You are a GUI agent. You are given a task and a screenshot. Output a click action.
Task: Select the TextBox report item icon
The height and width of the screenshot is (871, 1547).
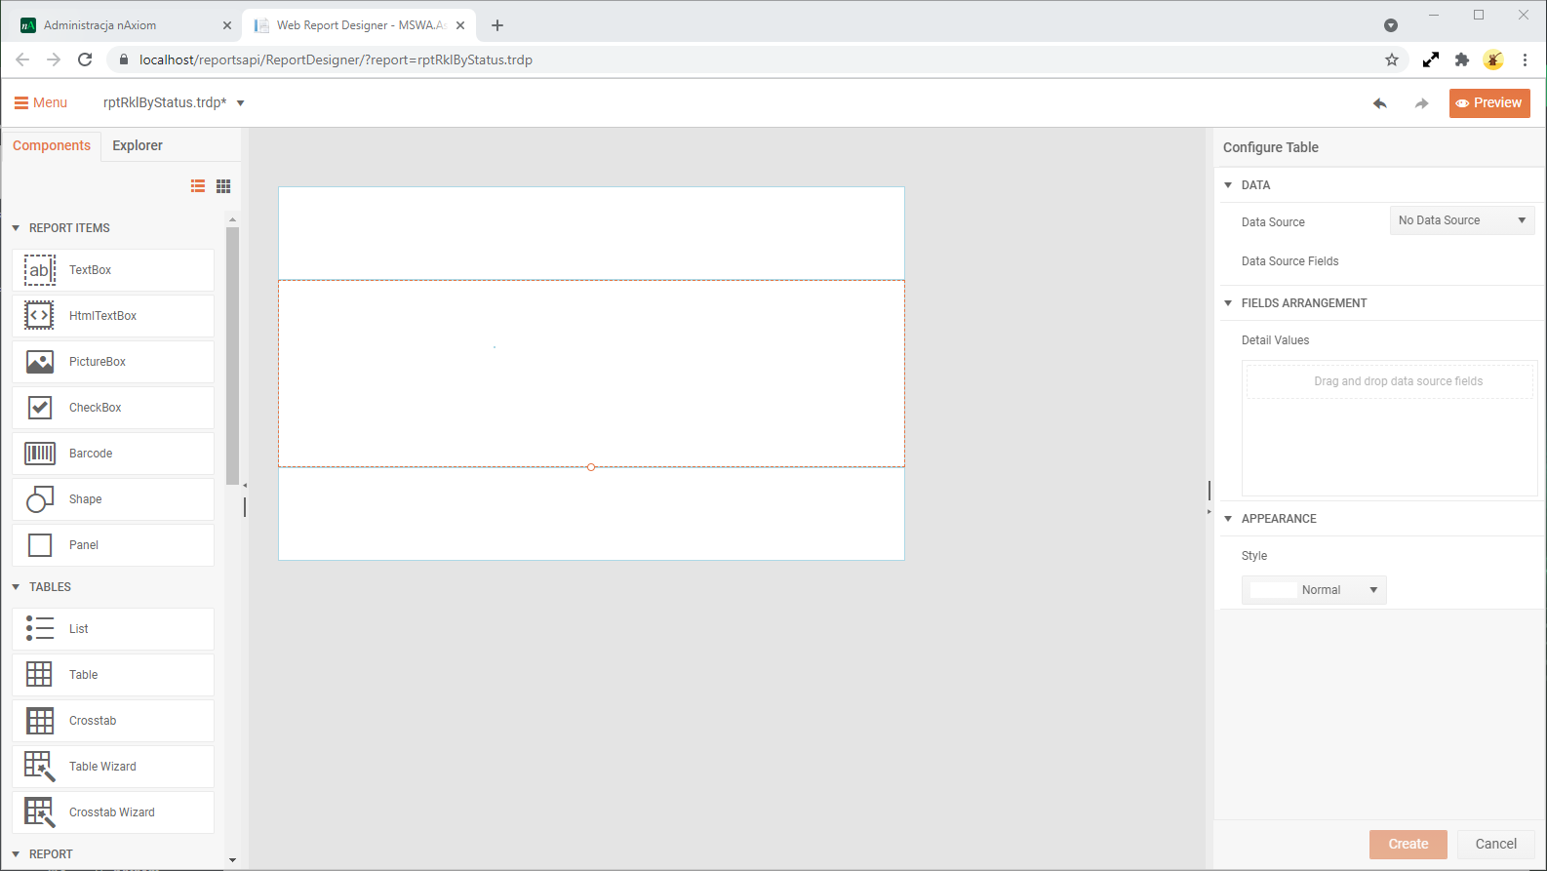coord(40,270)
